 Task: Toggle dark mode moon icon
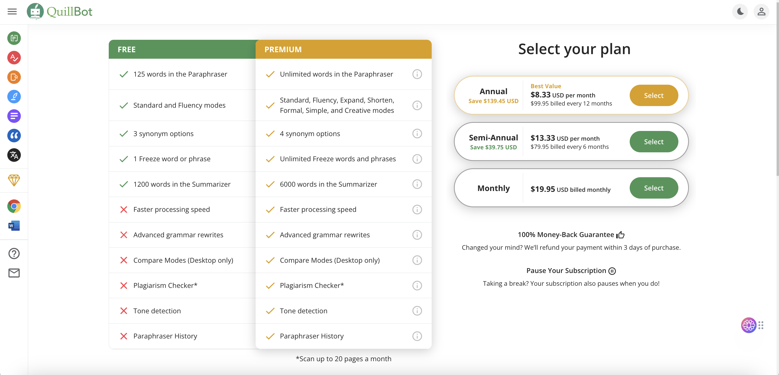tap(740, 11)
